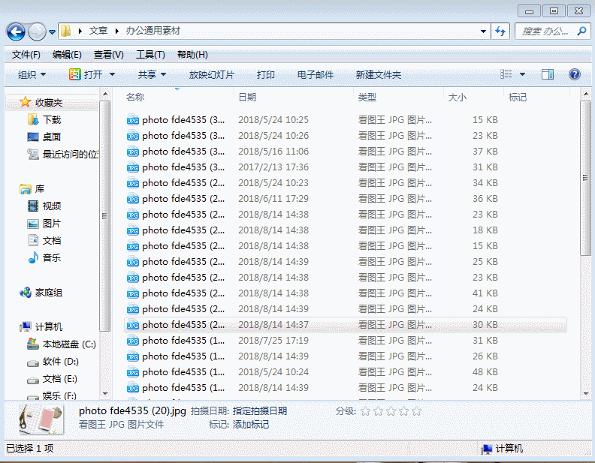Click the 标记 column header
Image resolution: width=595 pixels, height=463 pixels.
[517, 98]
